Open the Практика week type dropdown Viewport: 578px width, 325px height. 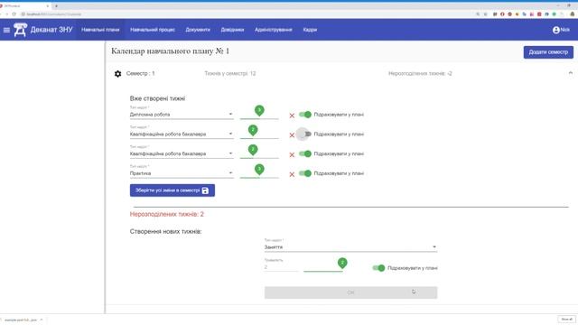pyautogui.click(x=182, y=173)
